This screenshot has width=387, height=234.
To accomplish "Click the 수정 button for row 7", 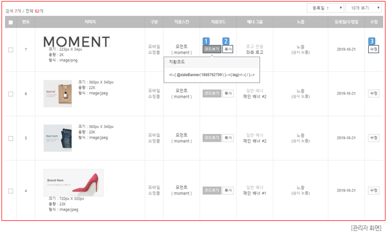I will coord(373,50).
